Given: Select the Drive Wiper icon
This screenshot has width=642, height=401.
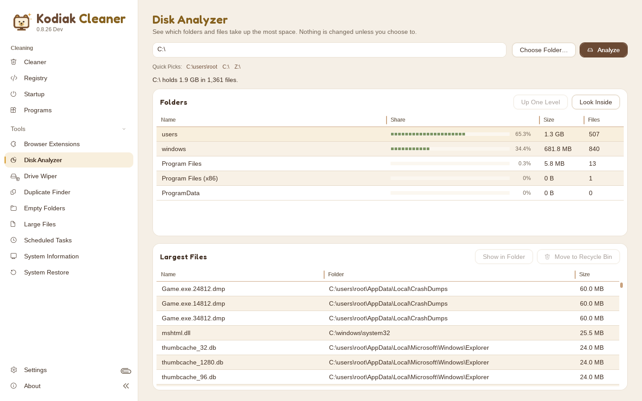Looking at the screenshot, I should click(15, 176).
